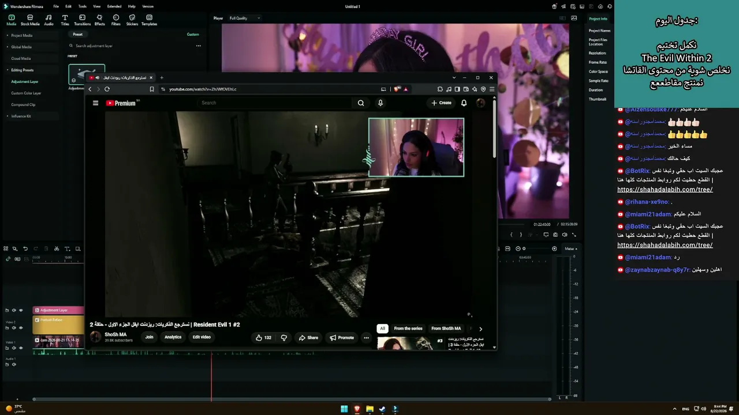Click the YouTube search magnifier button

[x=361, y=103]
